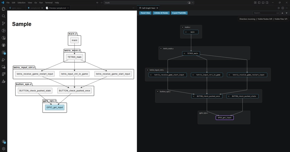
Task: Collapse the tetris_main.c file group
Action: click(161, 48)
